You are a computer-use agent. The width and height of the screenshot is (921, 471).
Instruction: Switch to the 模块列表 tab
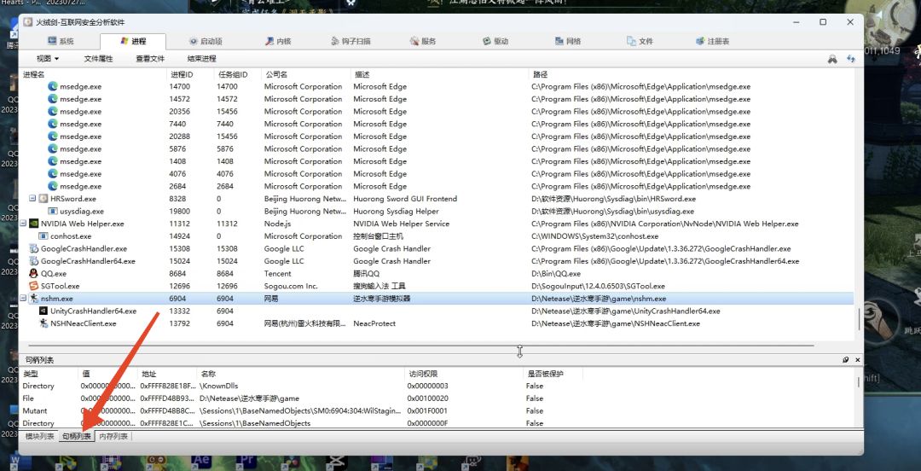point(39,436)
